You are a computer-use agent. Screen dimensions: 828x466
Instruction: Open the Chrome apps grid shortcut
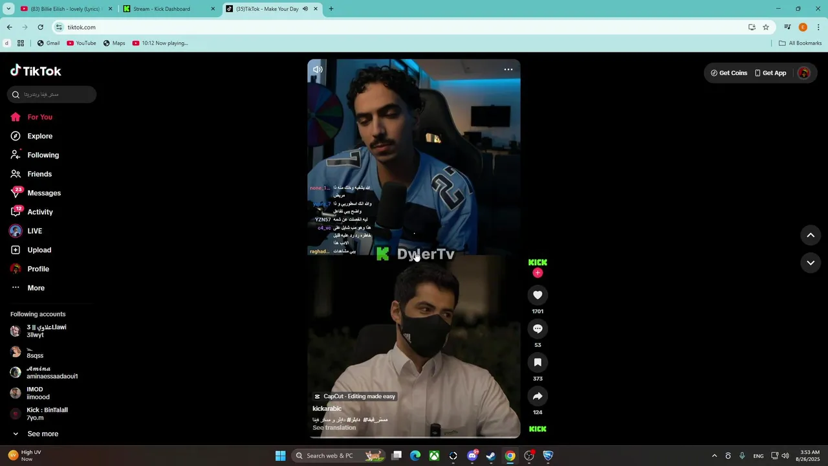coord(21,43)
